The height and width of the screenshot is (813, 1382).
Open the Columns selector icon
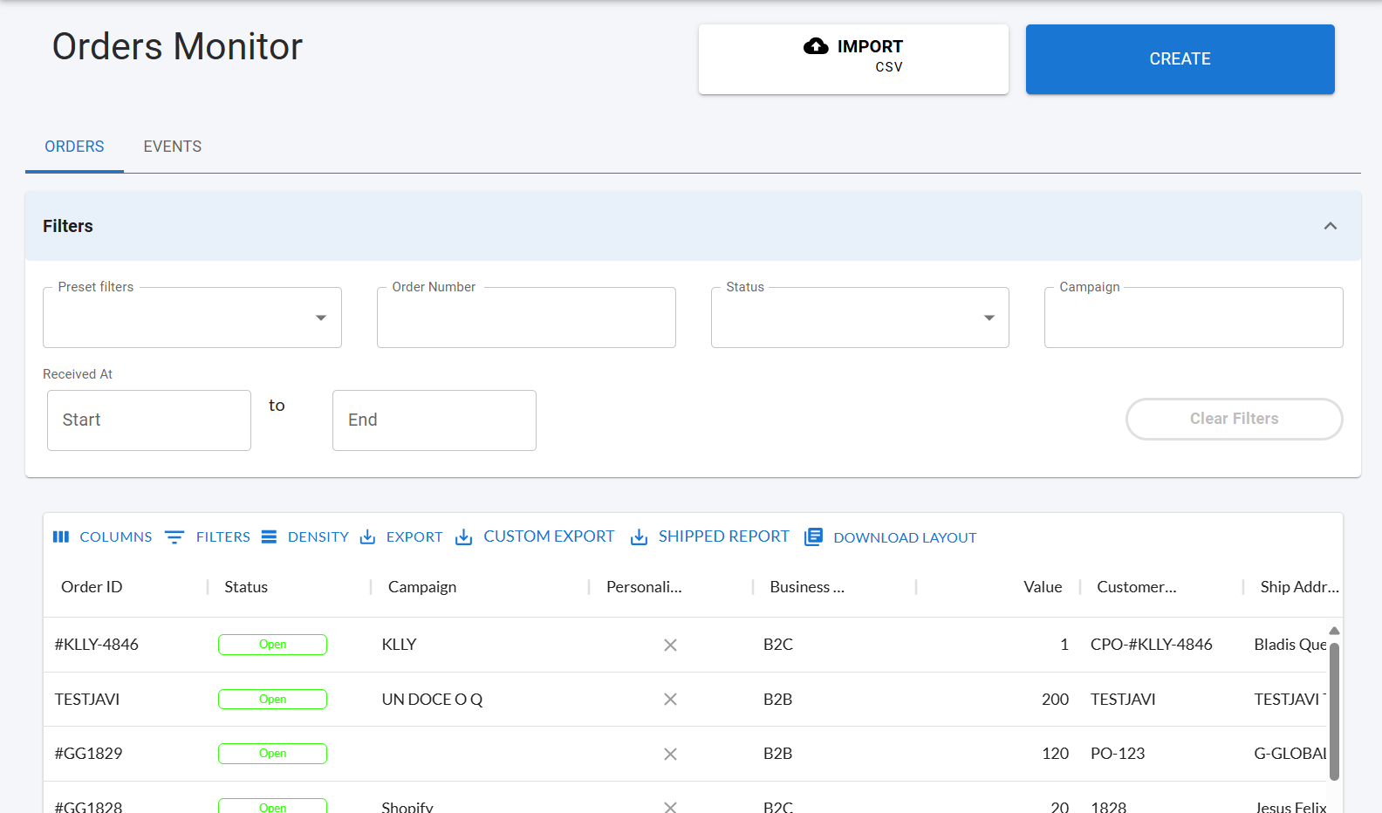[x=61, y=536]
